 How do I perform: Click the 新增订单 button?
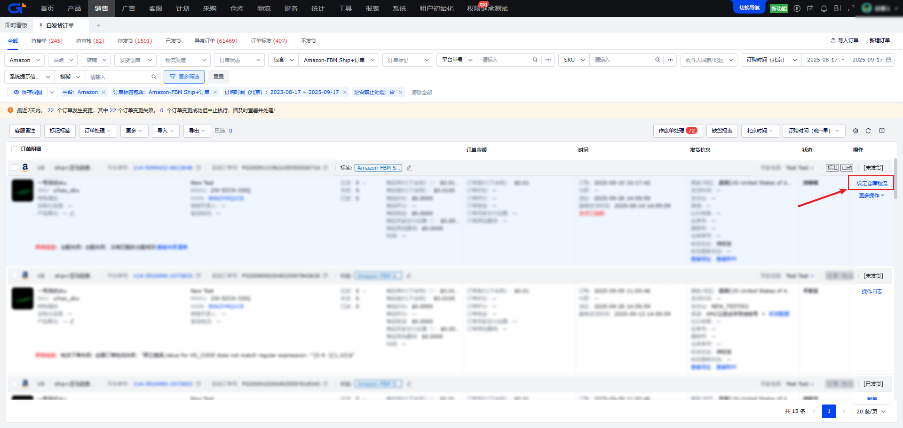tap(879, 40)
